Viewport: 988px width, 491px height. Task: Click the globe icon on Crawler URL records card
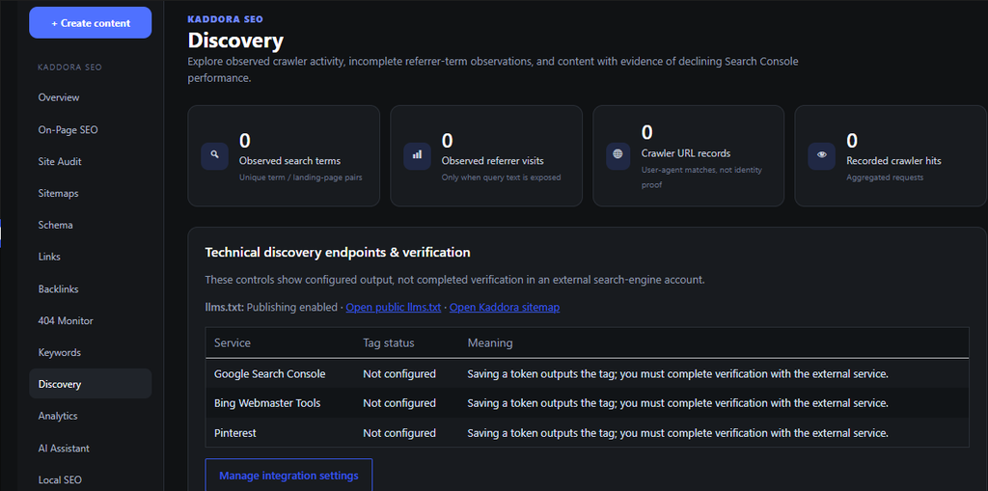click(617, 155)
